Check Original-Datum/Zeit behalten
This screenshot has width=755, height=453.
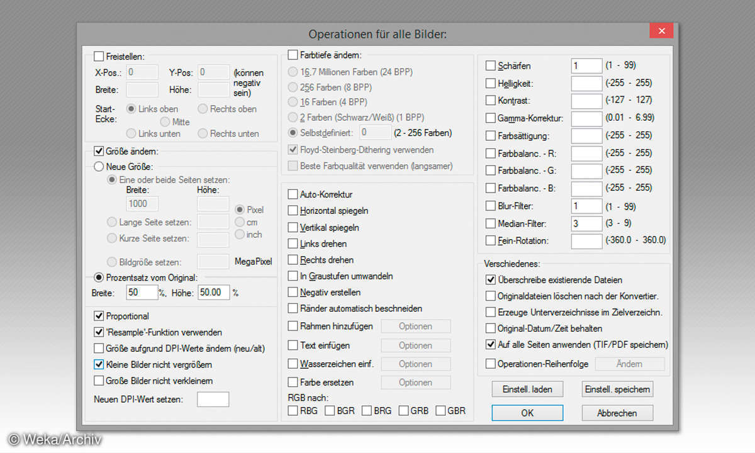click(491, 328)
